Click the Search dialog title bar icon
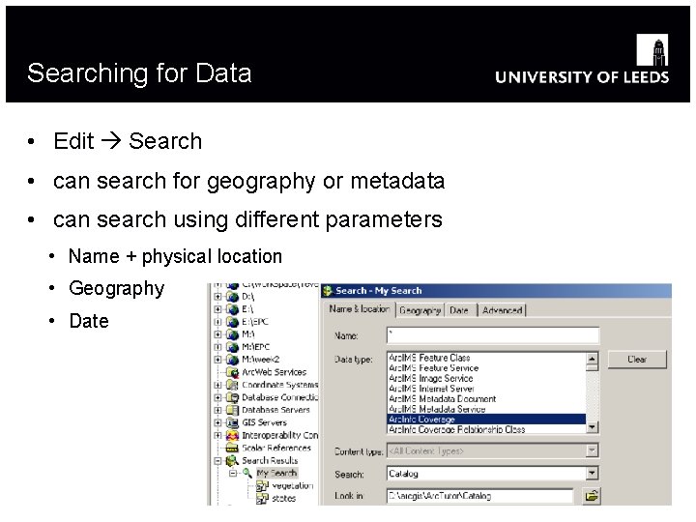This screenshot has height=522, width=696. click(x=328, y=291)
